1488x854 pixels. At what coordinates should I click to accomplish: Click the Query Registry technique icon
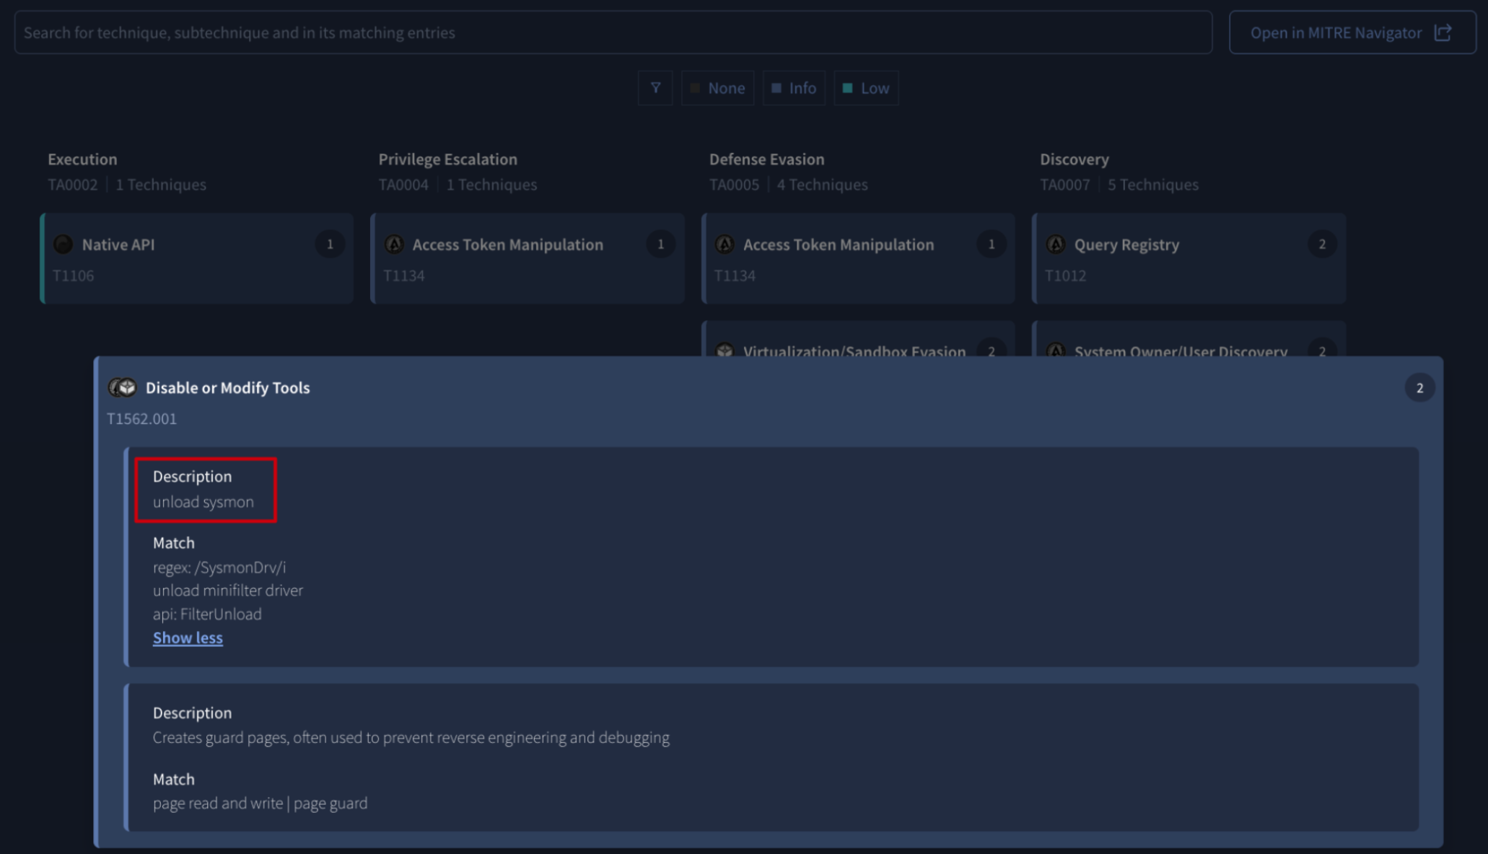pos(1056,245)
